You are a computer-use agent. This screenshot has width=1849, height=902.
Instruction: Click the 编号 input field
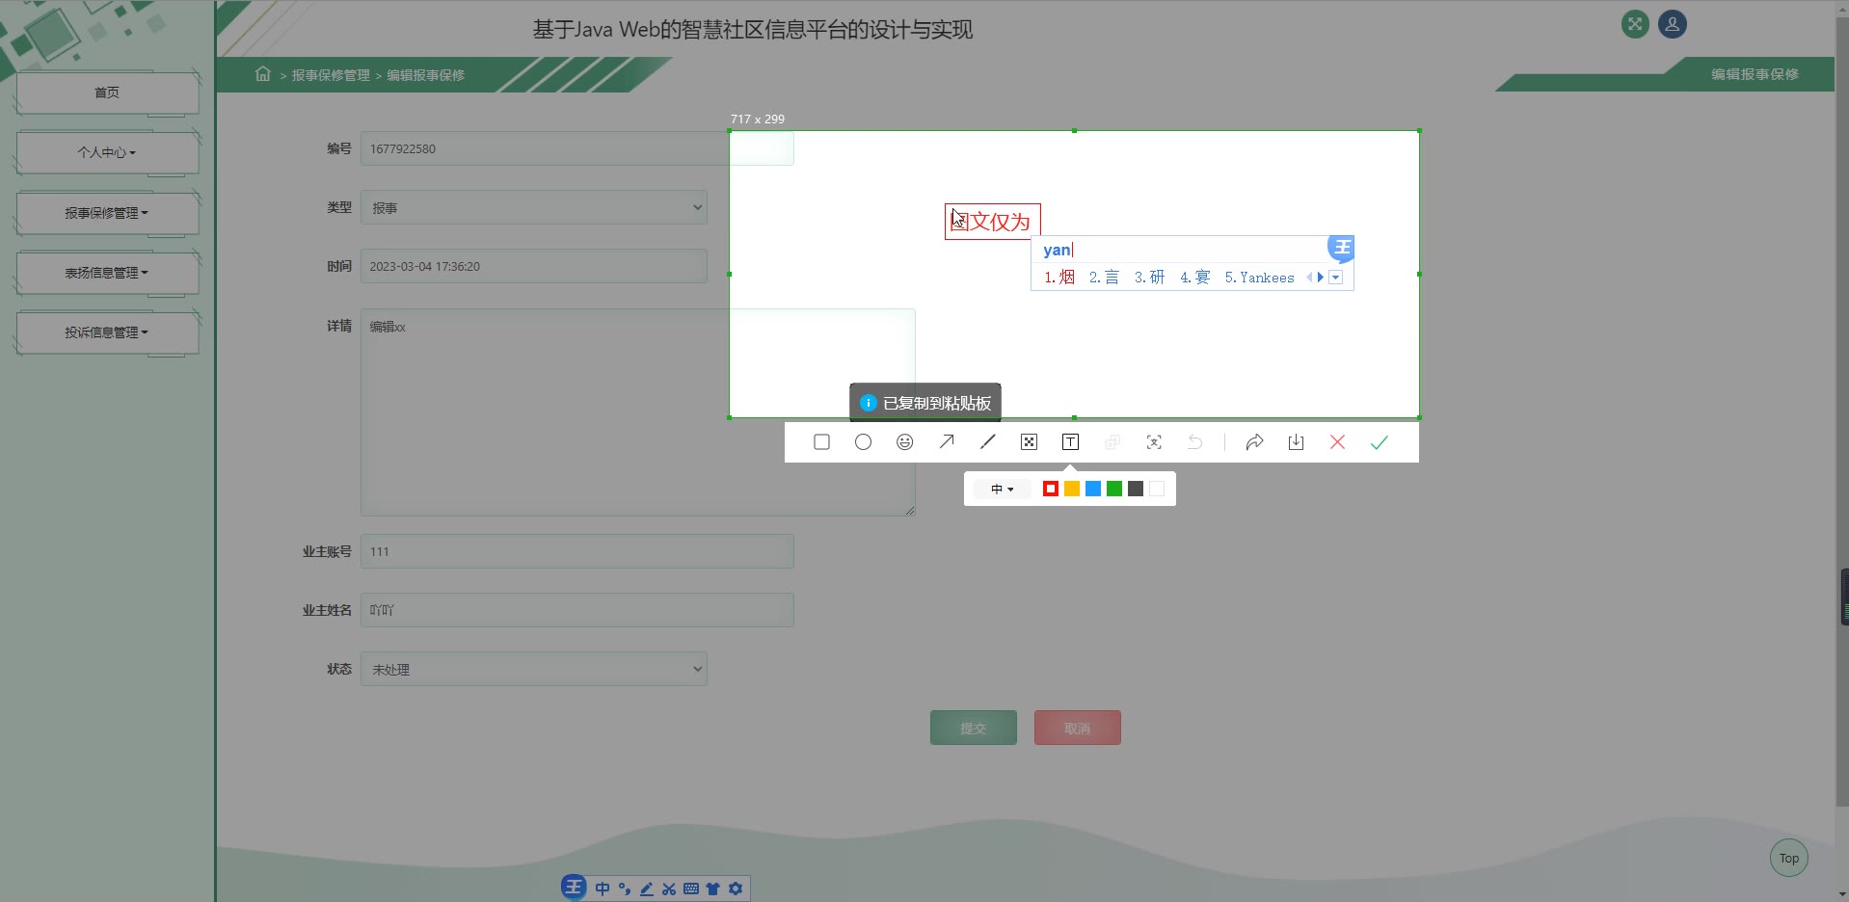coord(576,148)
